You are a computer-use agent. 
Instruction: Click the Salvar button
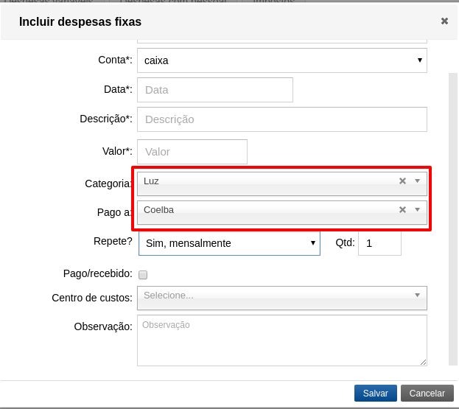[375, 394]
